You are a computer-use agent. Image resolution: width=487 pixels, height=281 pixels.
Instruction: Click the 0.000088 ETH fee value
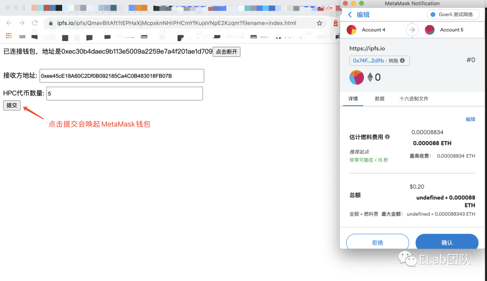[432, 143]
